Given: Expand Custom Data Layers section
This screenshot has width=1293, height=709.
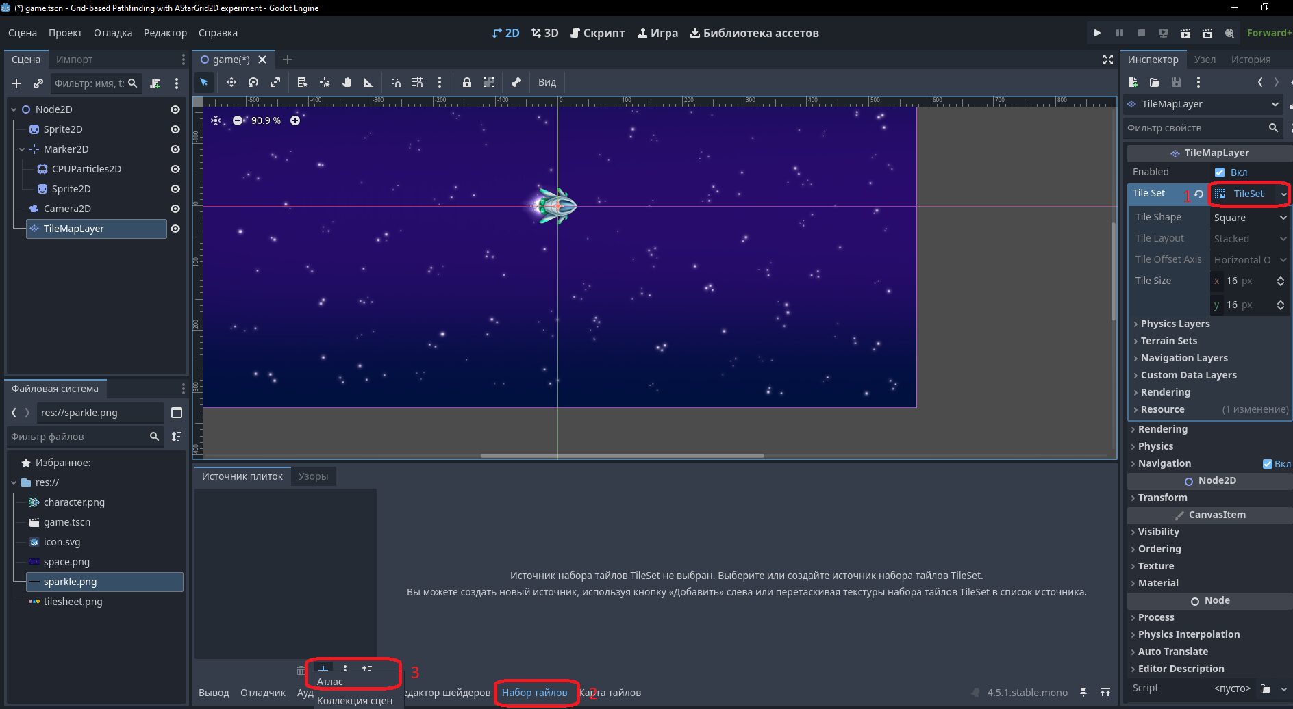Looking at the screenshot, I should tap(1188, 375).
